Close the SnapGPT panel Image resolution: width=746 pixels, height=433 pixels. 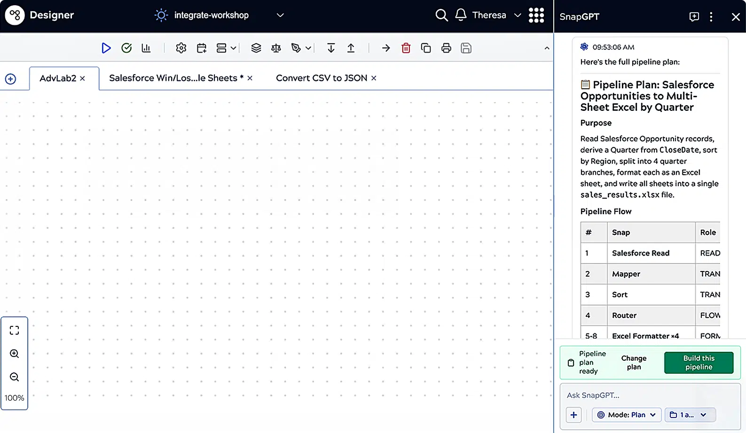click(736, 17)
